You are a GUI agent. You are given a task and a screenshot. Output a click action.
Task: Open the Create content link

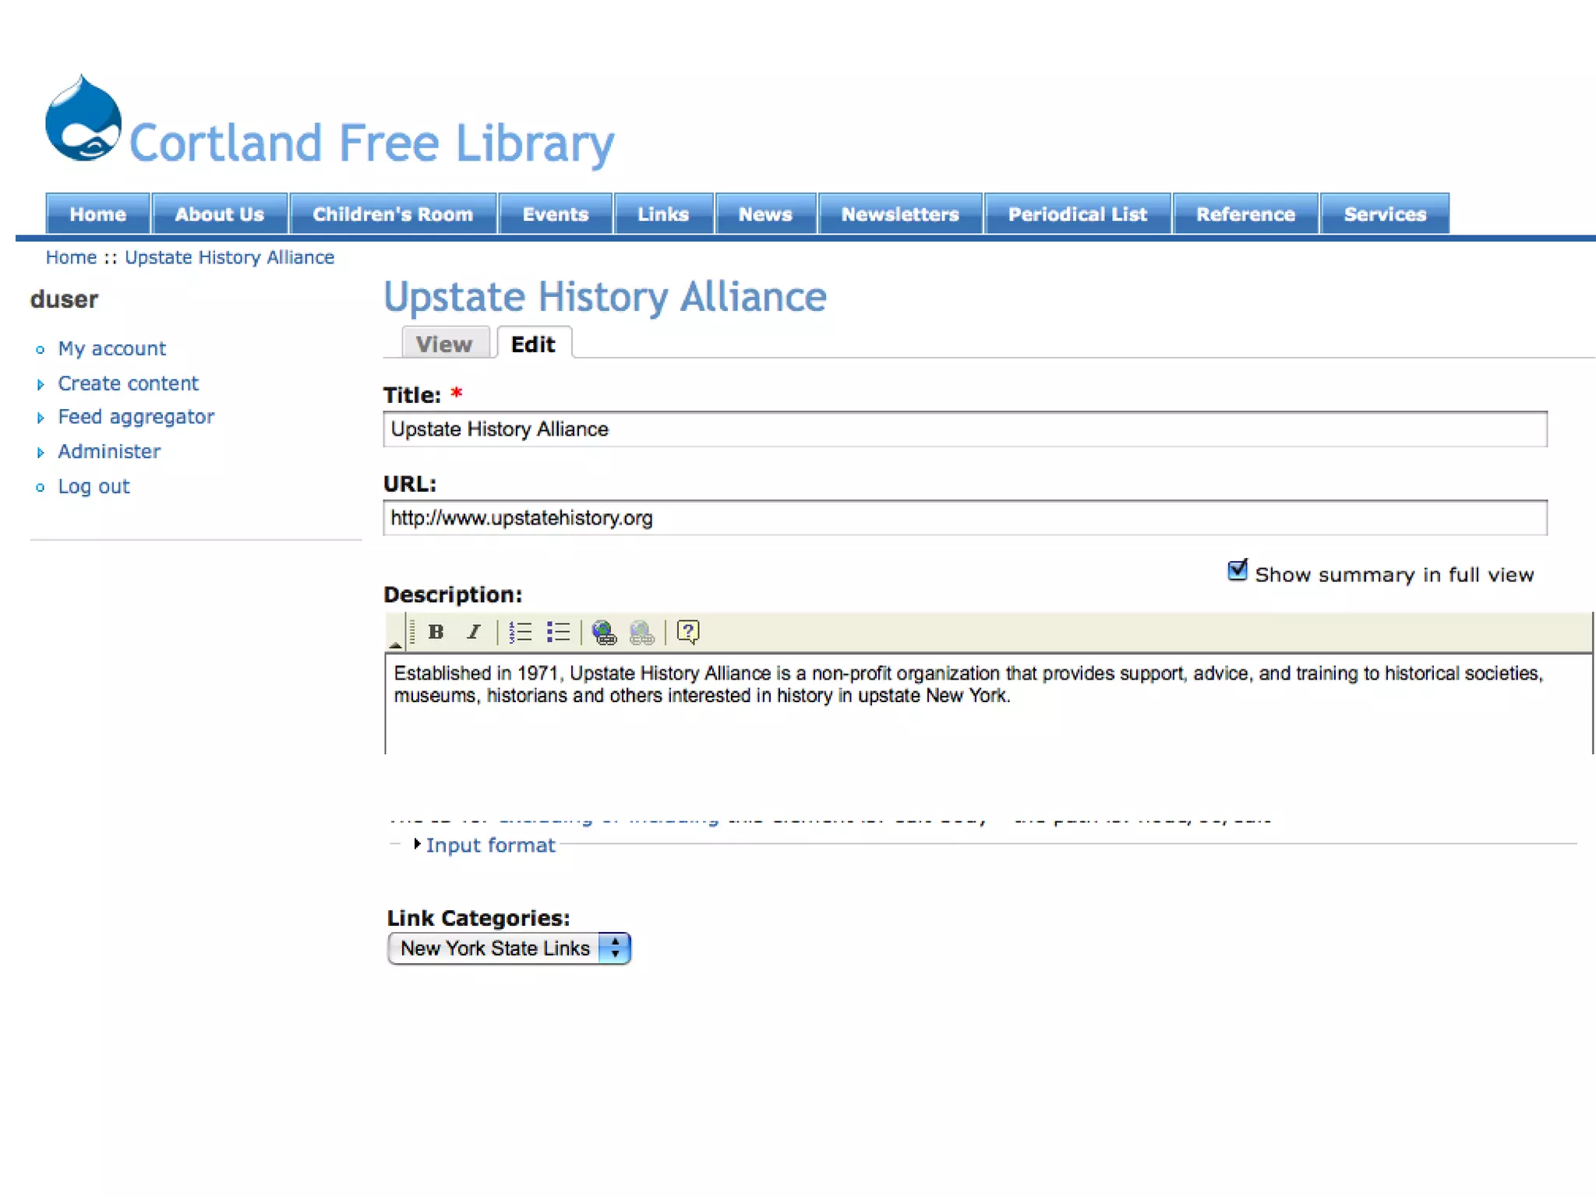coord(129,383)
